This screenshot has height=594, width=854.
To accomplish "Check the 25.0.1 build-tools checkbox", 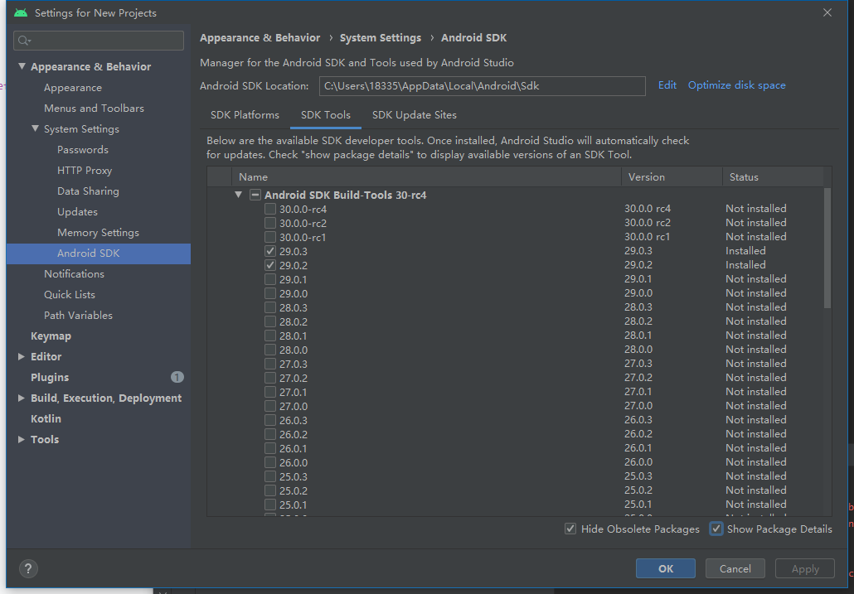I will click(x=270, y=505).
